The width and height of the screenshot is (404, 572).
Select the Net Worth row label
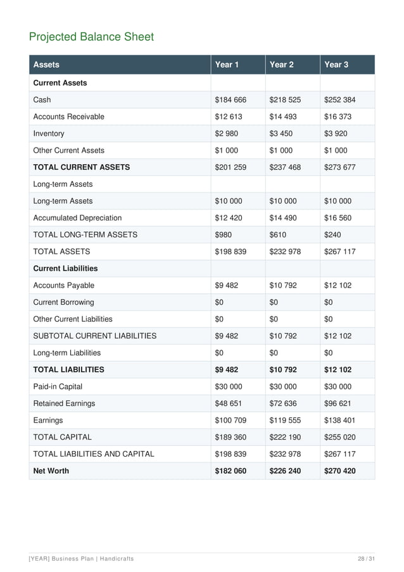(51, 471)
